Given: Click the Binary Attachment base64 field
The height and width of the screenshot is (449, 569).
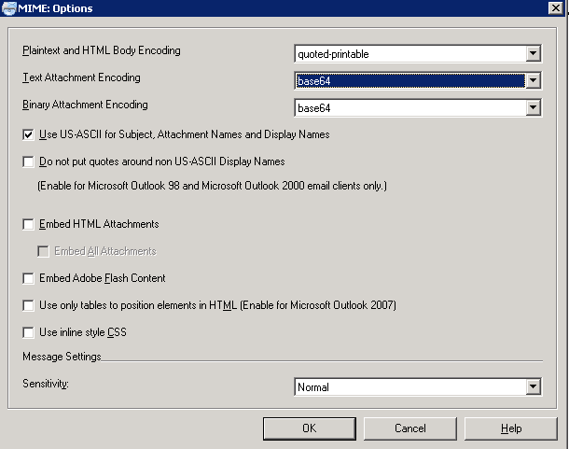Looking at the screenshot, I should [x=409, y=108].
